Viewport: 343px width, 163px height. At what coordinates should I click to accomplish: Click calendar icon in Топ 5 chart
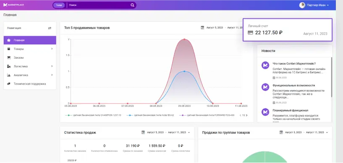click(202, 28)
